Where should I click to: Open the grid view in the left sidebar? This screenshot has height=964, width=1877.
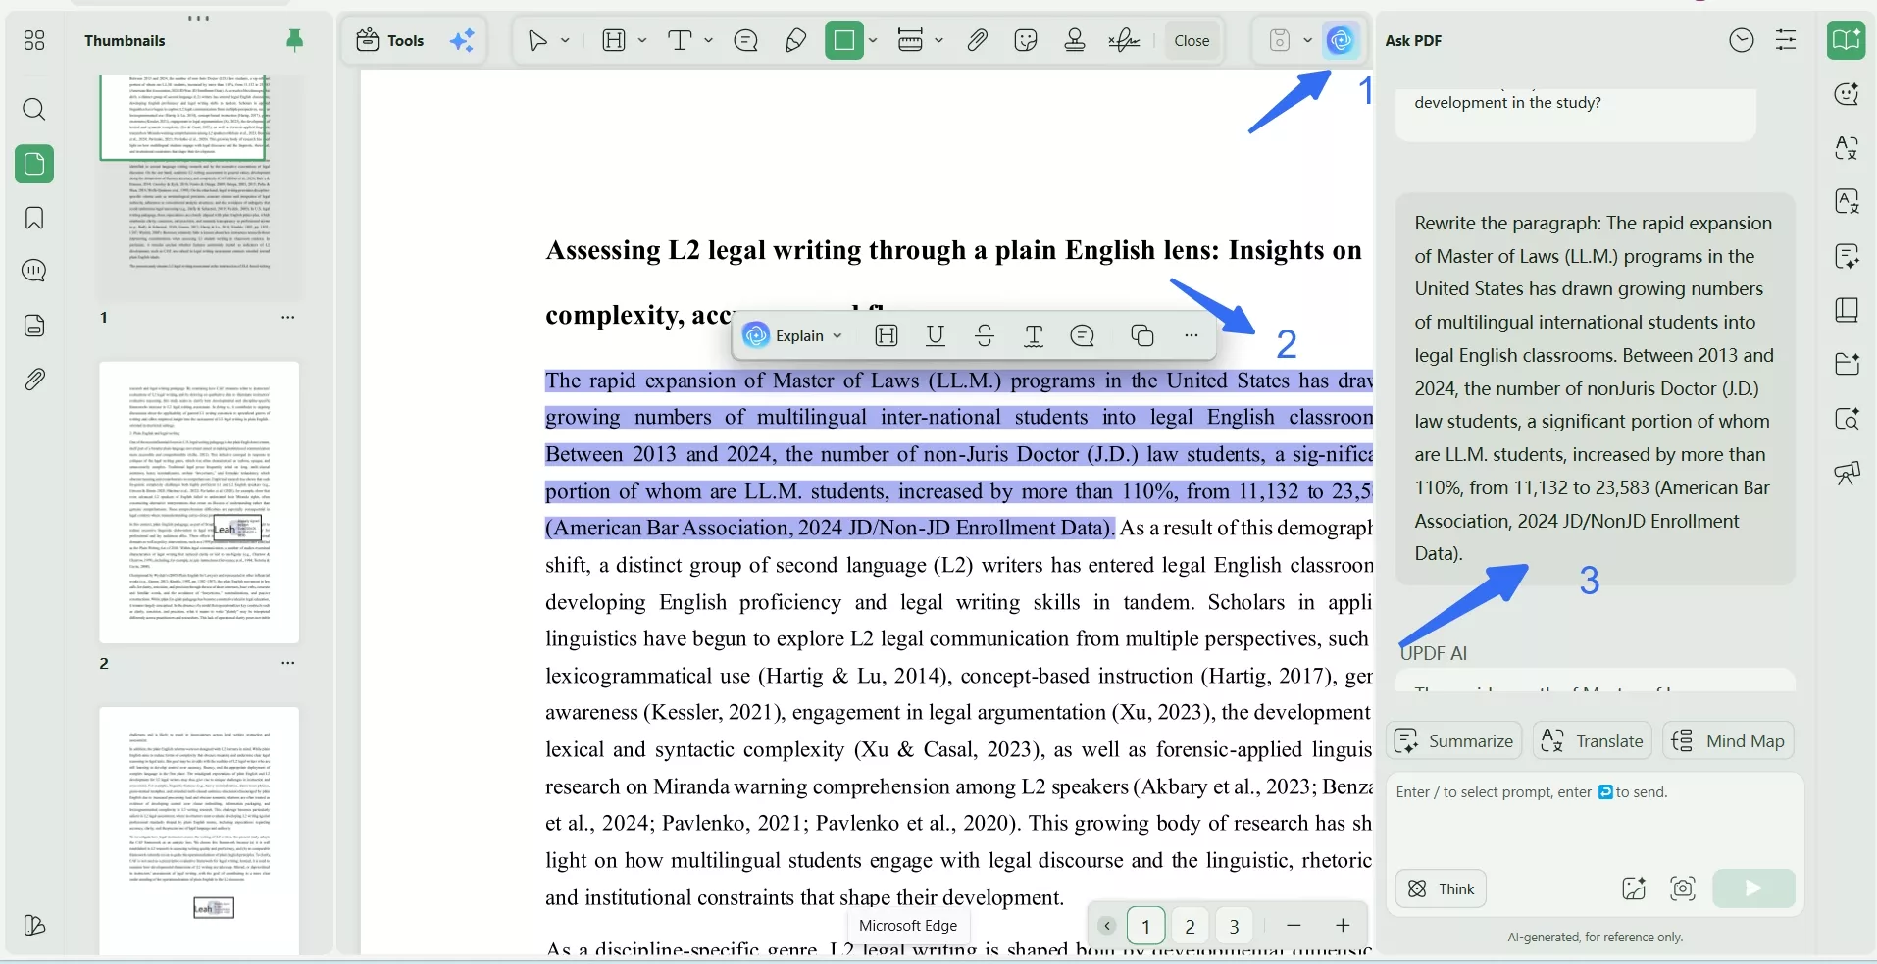34,40
